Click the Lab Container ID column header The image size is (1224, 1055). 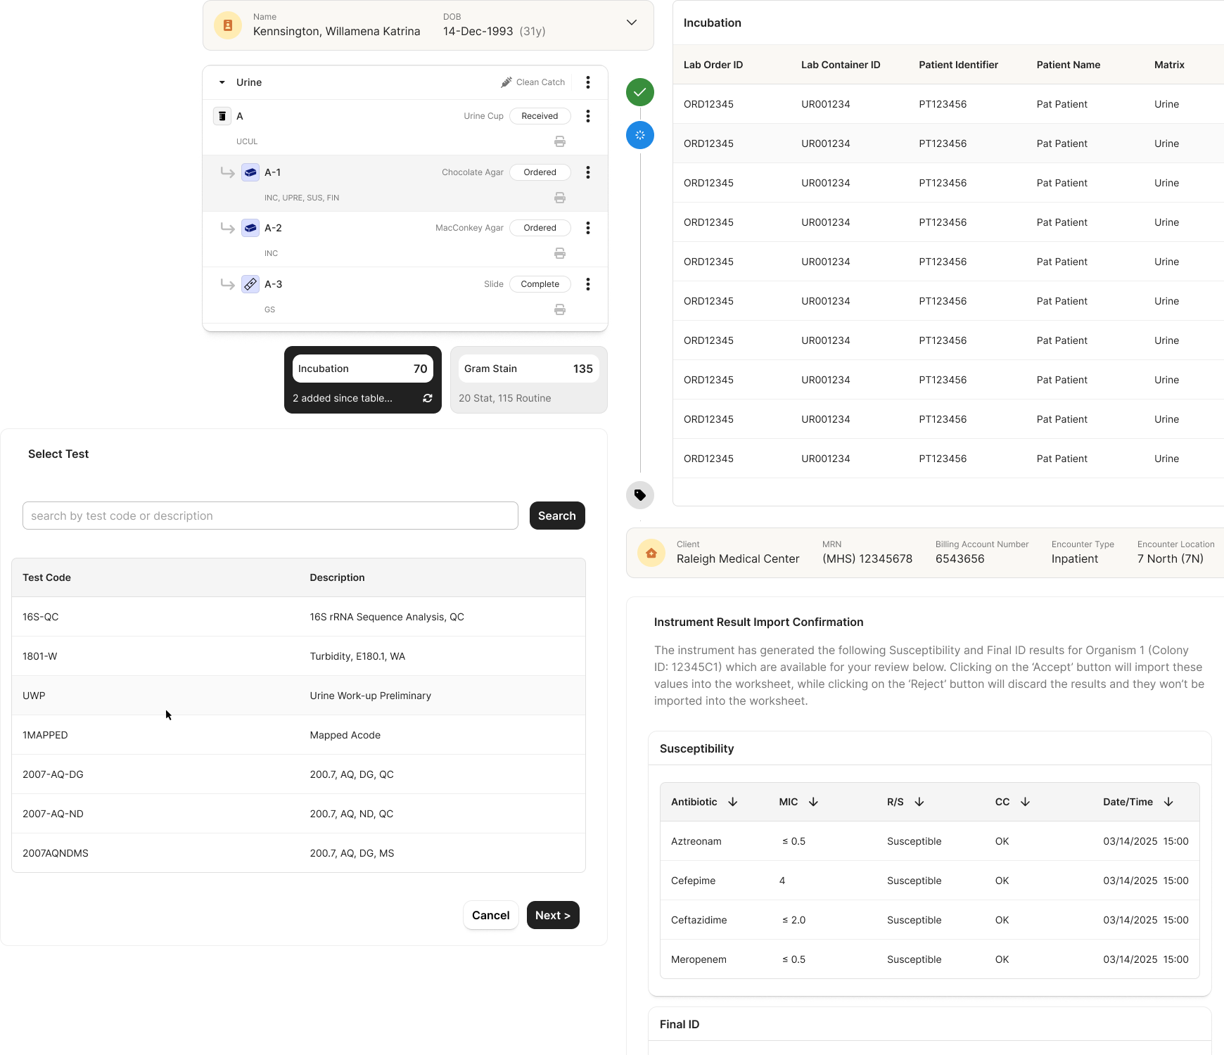pyautogui.click(x=841, y=65)
